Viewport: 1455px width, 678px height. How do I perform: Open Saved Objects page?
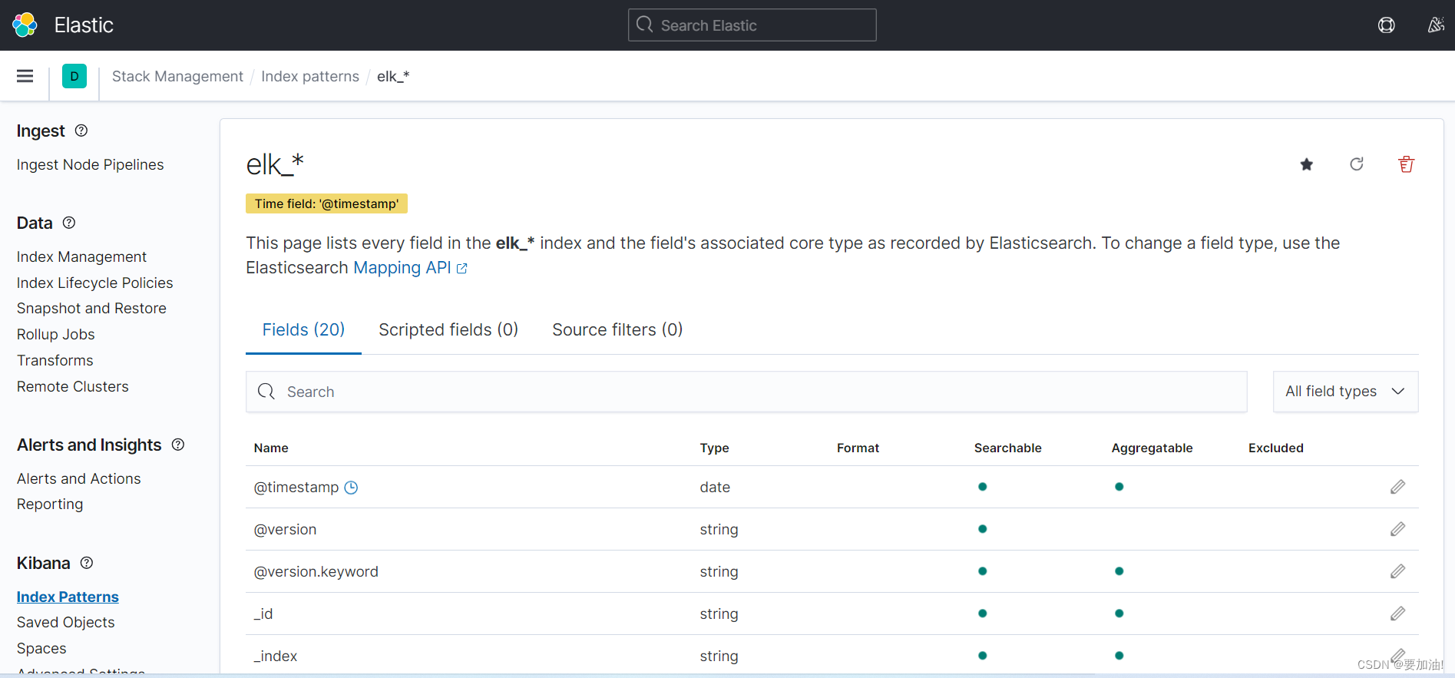click(66, 622)
